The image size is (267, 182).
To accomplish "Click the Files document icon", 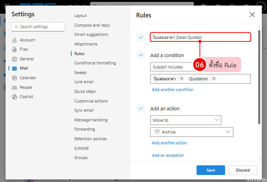I will (14, 49).
